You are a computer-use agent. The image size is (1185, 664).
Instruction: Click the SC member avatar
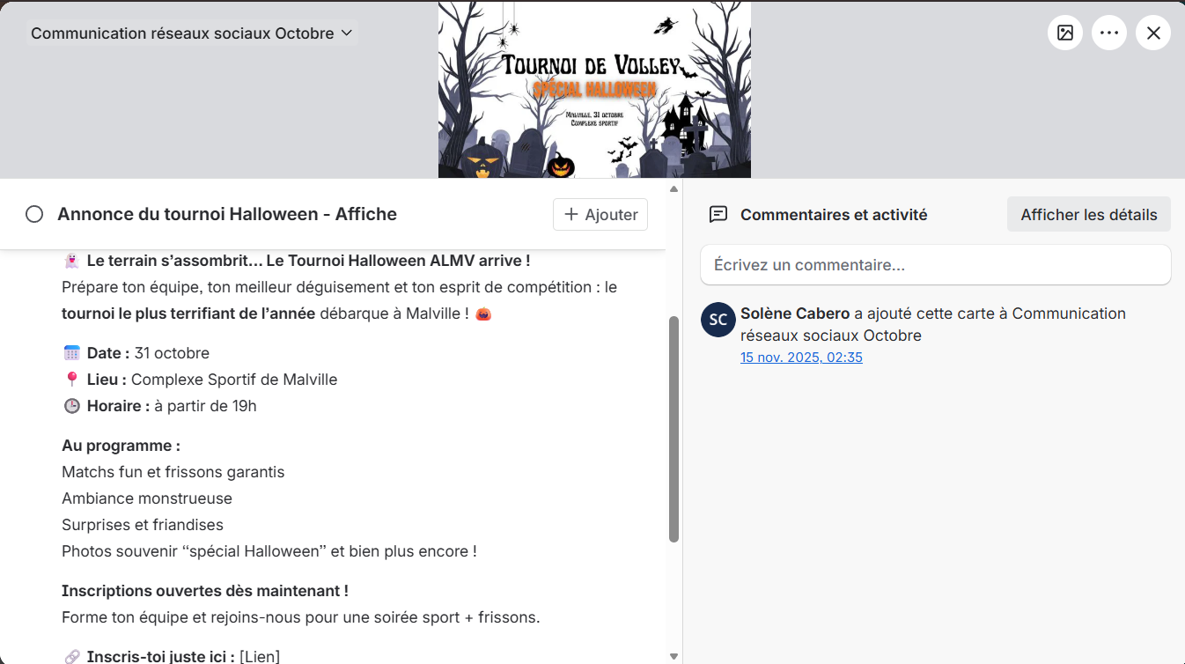pyautogui.click(x=718, y=320)
